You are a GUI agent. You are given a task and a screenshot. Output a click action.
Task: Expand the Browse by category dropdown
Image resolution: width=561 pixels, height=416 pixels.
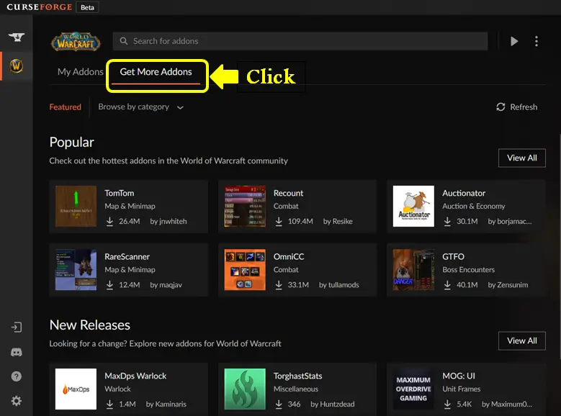pyautogui.click(x=140, y=107)
